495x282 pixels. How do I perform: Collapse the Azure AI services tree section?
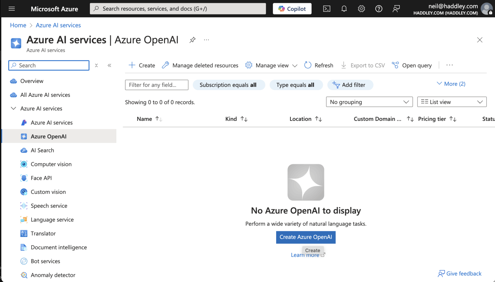click(14, 109)
